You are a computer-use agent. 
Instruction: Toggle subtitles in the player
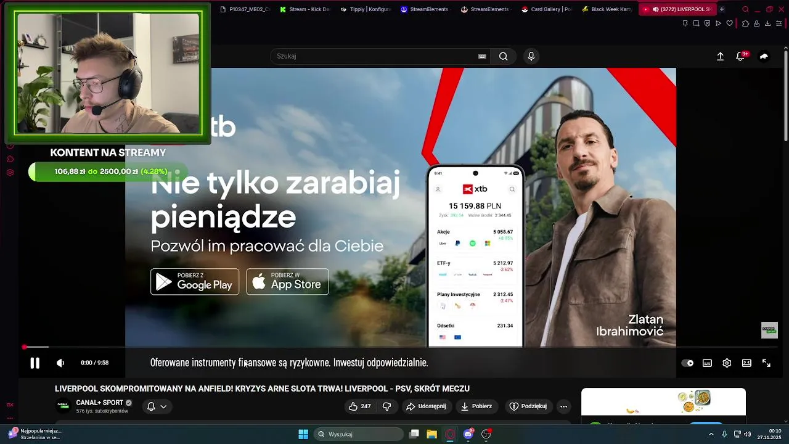707,363
